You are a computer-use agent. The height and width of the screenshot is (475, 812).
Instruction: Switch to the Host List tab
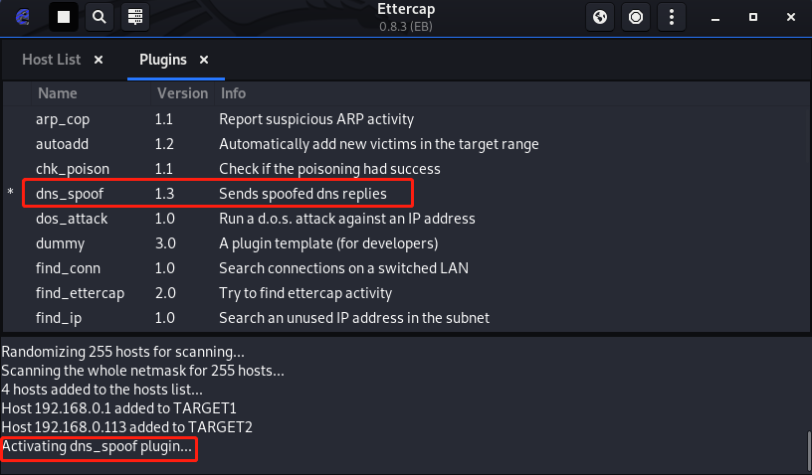tap(51, 60)
